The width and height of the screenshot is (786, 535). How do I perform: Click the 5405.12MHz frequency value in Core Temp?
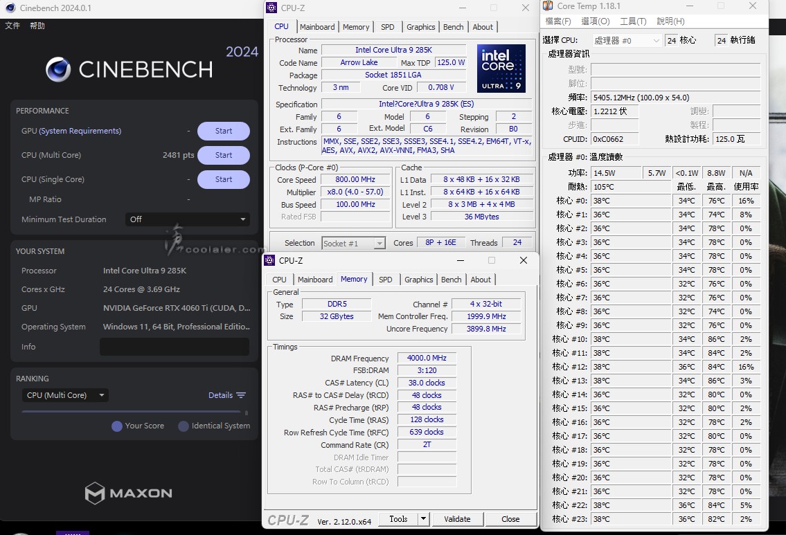pyautogui.click(x=676, y=98)
